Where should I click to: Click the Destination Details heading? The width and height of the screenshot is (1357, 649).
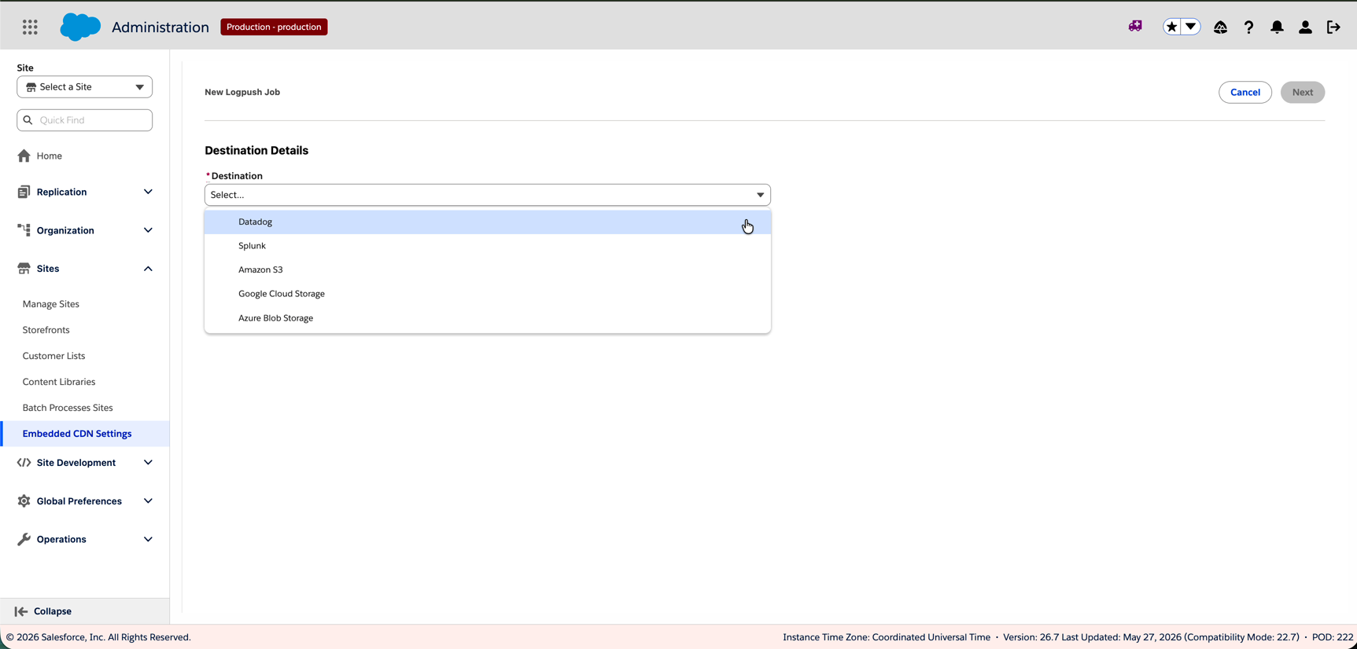click(256, 150)
